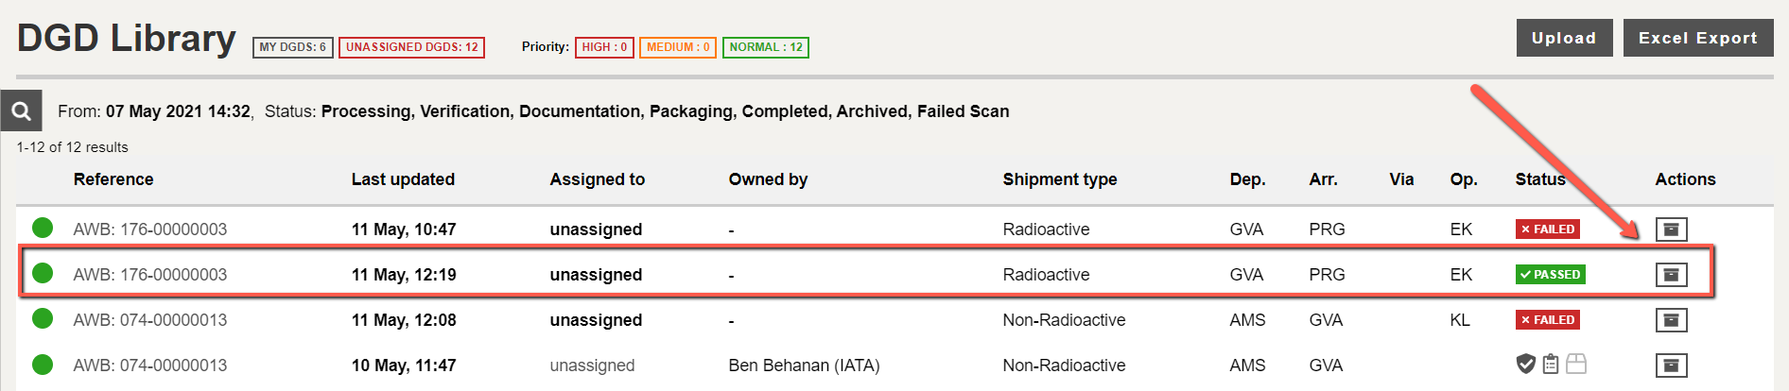This screenshot has width=1789, height=391.
Task: Select the NORMAL : 12 priority filter
Action: pyautogui.click(x=766, y=47)
